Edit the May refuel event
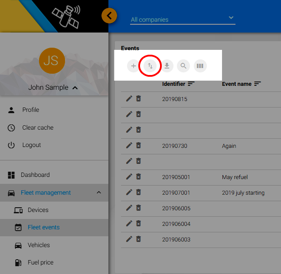281x274 pixels. 129,177
